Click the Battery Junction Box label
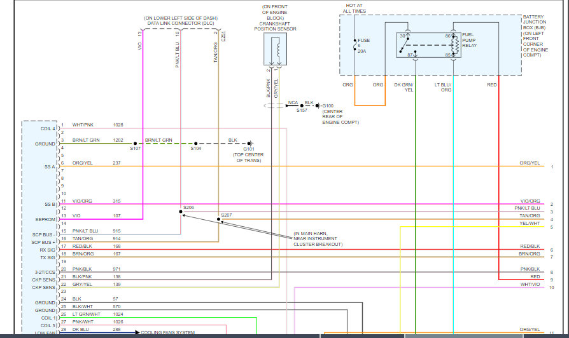This screenshot has width=569, height=338. (x=535, y=36)
